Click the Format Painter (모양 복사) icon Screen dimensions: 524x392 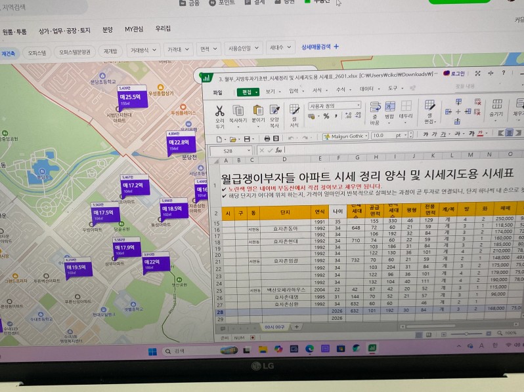click(274, 111)
